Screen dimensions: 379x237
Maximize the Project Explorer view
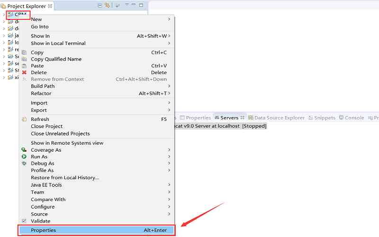[x=141, y=5]
